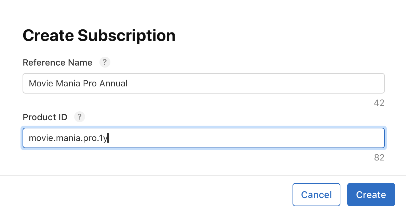The image size is (406, 211).
Task: Click the 42 remaining characters counter
Action: point(379,103)
